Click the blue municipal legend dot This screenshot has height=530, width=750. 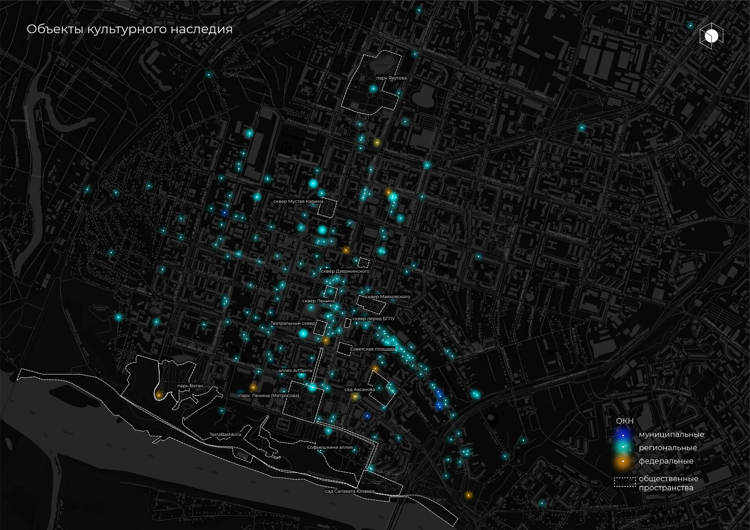[623, 435]
